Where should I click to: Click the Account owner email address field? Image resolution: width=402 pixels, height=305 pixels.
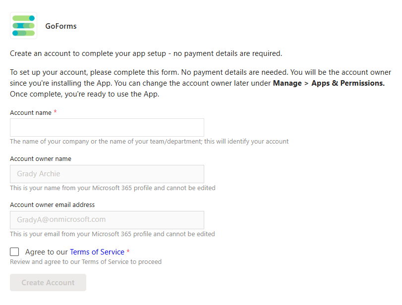(x=107, y=220)
